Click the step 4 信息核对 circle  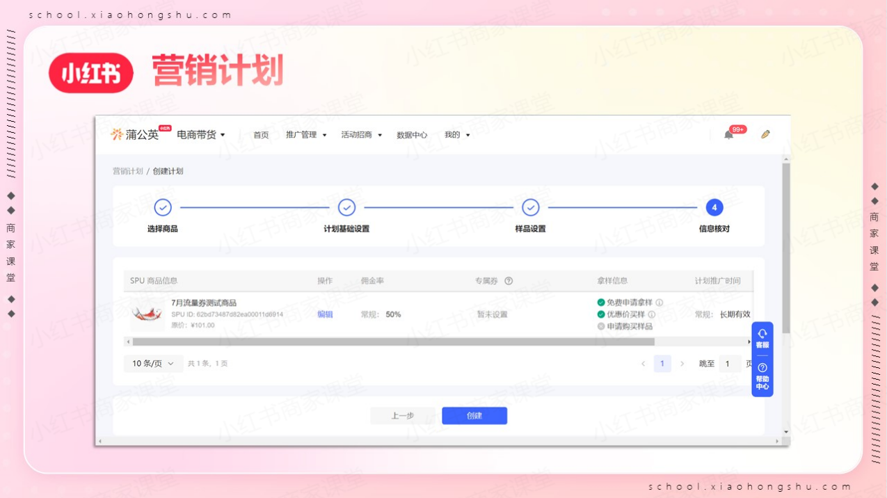click(x=714, y=207)
